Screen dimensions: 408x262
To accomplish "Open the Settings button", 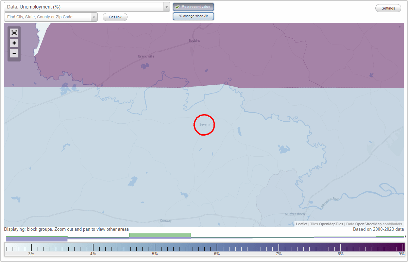I will pos(388,8).
